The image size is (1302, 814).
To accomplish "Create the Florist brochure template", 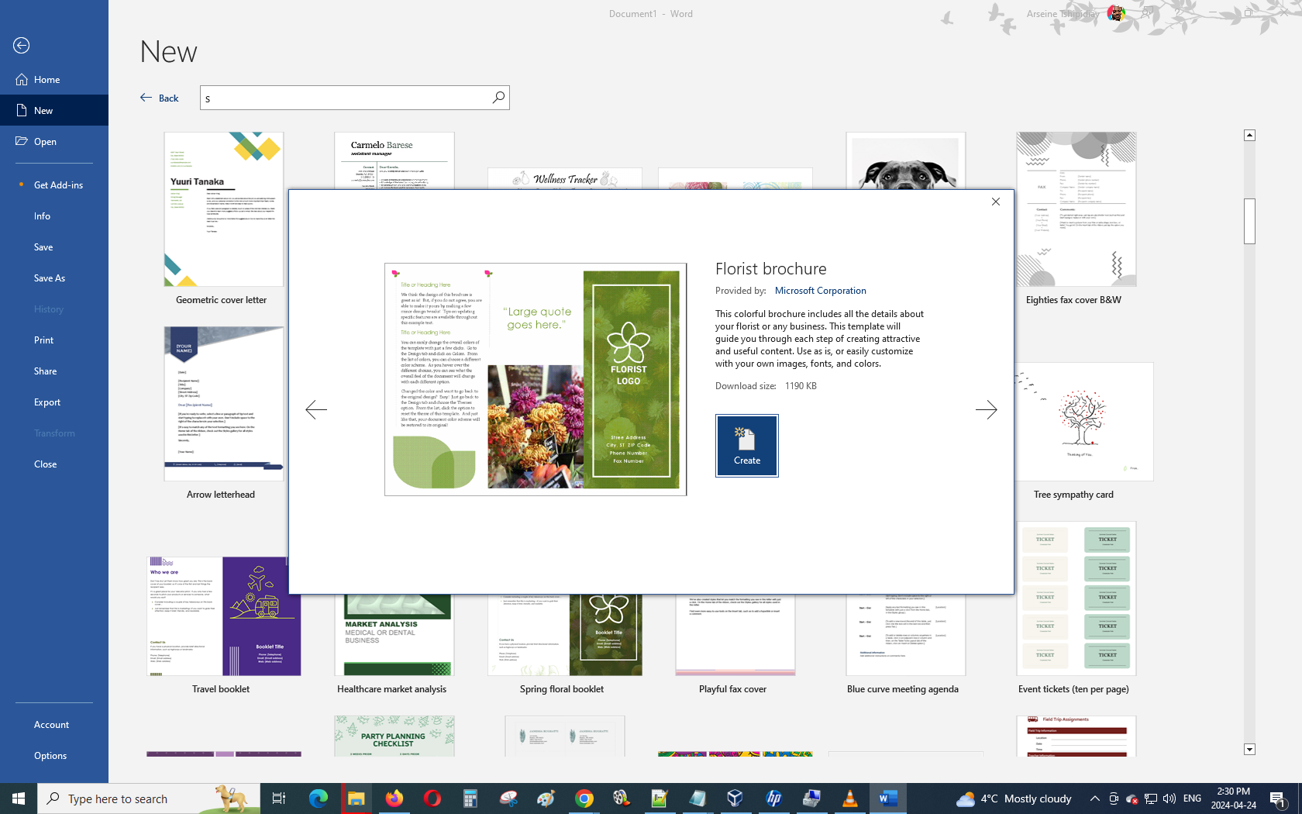I will coord(746,446).
